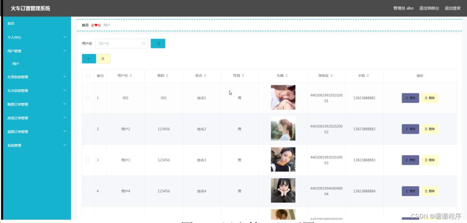The image size is (467, 223).
Task: Click phone number 13823888884
Action: coord(364,191)
